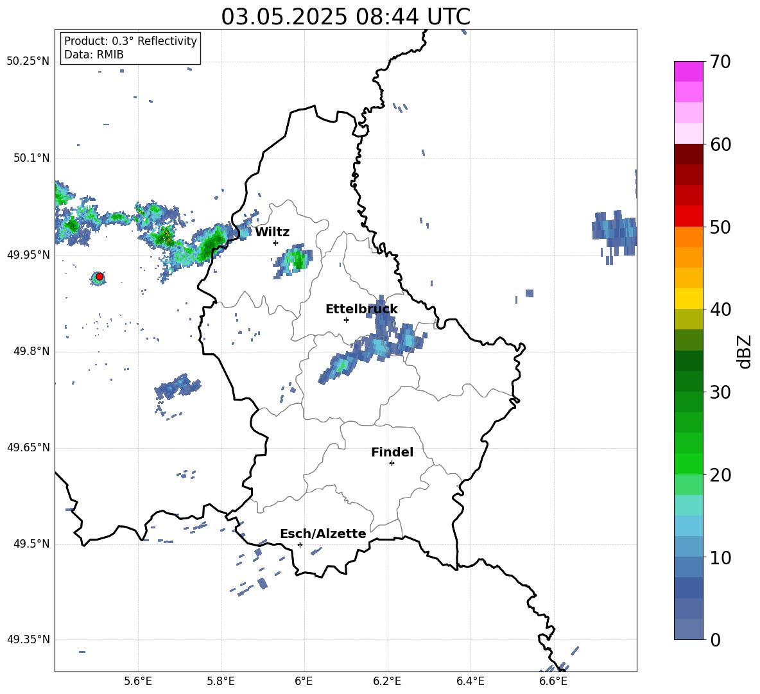760x694 pixels.
Task: Click the Ettelbruck city label
Action: pyautogui.click(x=361, y=309)
